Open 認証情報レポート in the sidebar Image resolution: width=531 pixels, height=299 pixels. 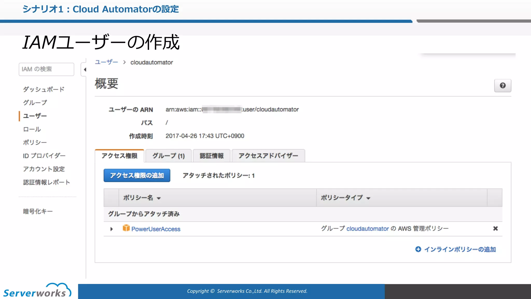[47, 182]
